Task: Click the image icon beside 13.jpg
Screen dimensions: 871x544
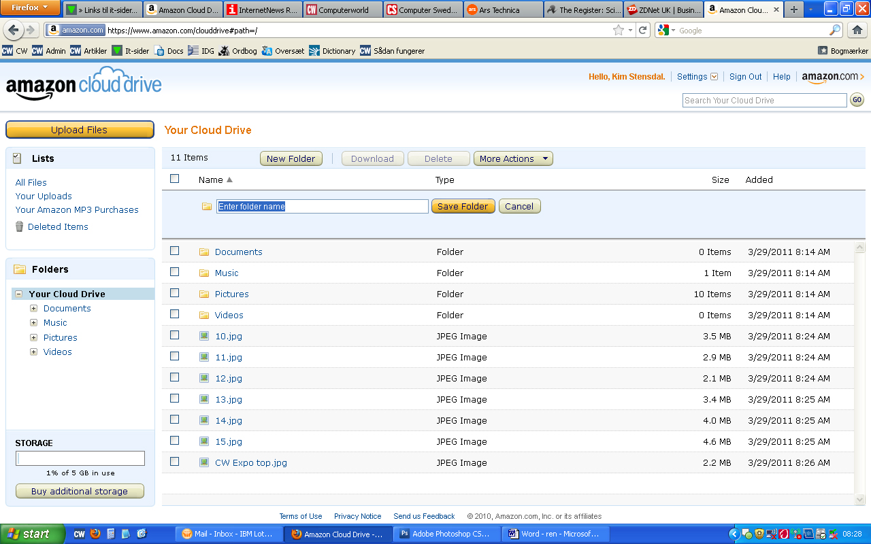Action: [204, 399]
